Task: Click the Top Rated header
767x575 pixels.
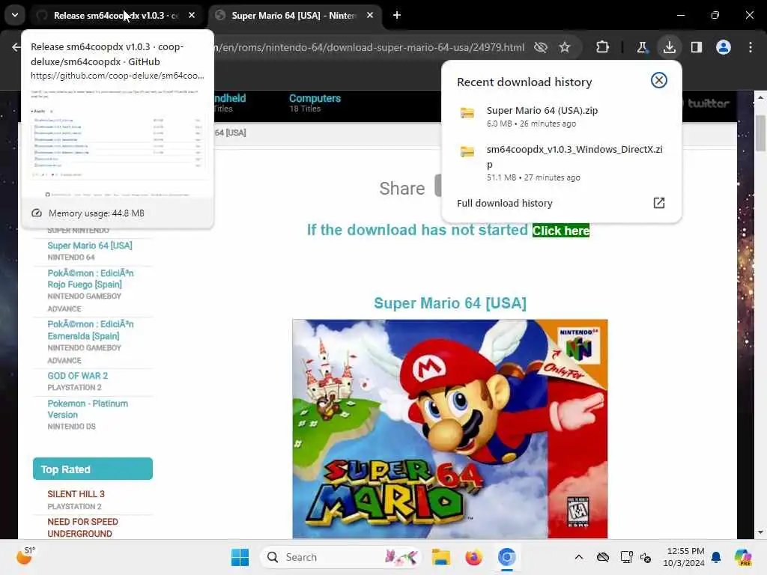Action: (x=92, y=469)
